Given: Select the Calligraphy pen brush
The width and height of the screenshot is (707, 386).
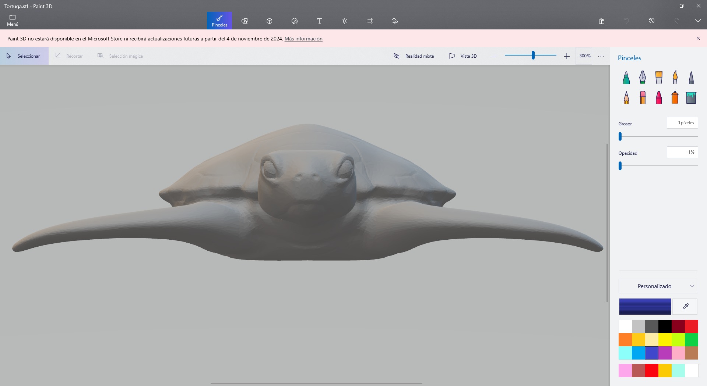Looking at the screenshot, I should point(643,78).
